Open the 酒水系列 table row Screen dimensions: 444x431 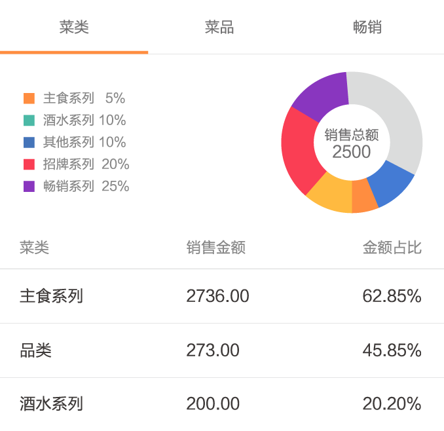pyautogui.click(x=222, y=403)
